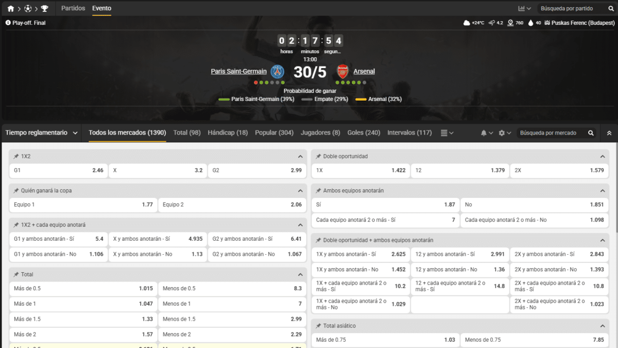Pin the Ambos equipos anotarán market
This screenshot has height=348, width=618.
tap(318, 191)
